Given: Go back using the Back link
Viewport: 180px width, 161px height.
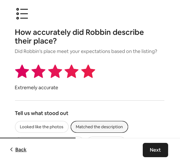Looking at the screenshot, I should point(21,149).
